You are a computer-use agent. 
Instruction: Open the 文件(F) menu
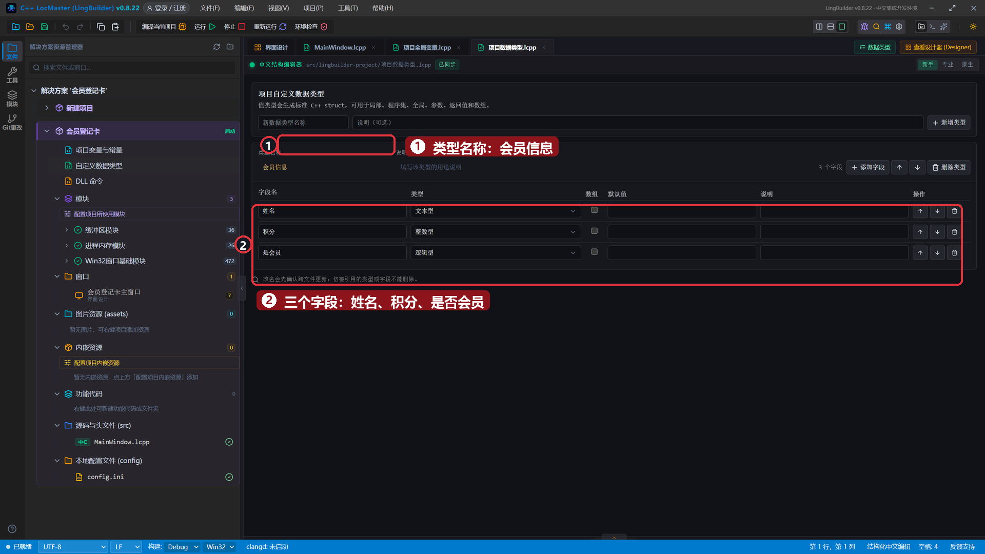pos(210,8)
